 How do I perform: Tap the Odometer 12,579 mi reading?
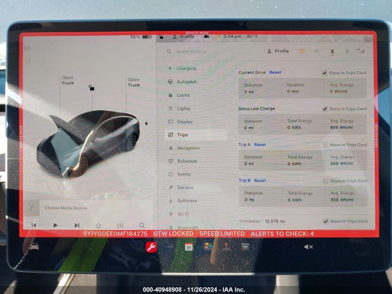click(x=262, y=221)
